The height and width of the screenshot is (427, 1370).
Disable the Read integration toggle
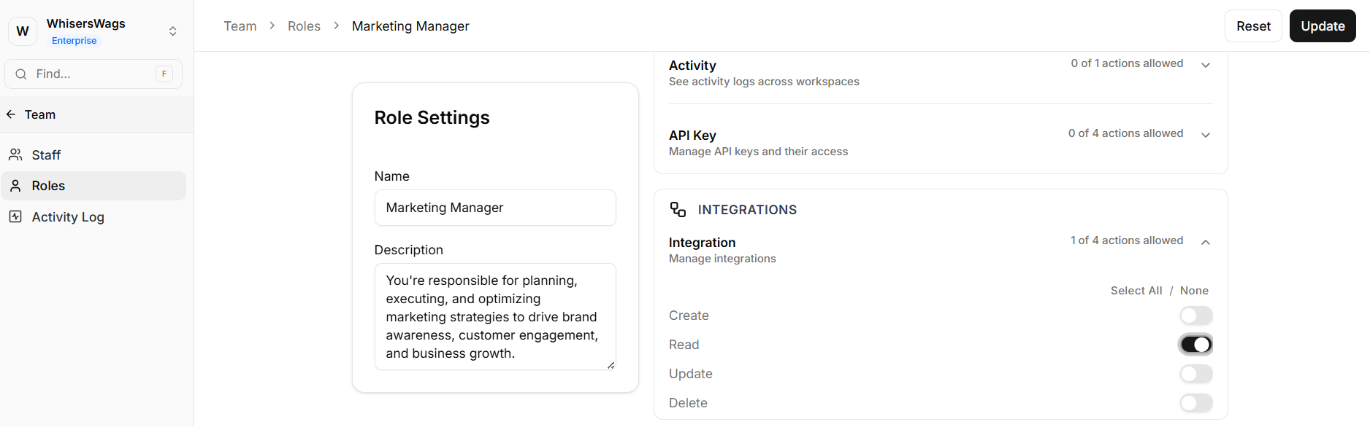tap(1195, 345)
